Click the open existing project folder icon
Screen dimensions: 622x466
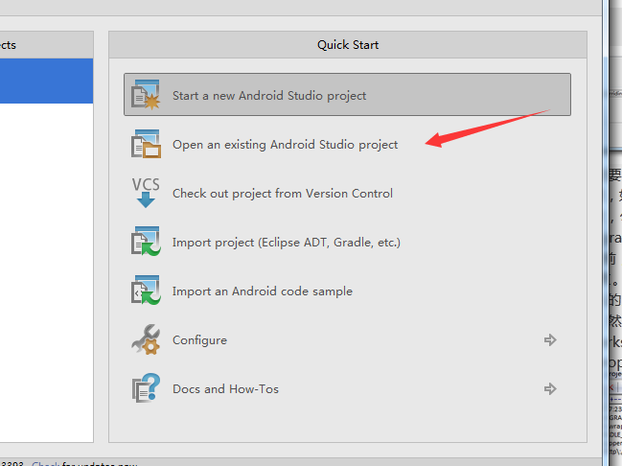click(x=146, y=144)
